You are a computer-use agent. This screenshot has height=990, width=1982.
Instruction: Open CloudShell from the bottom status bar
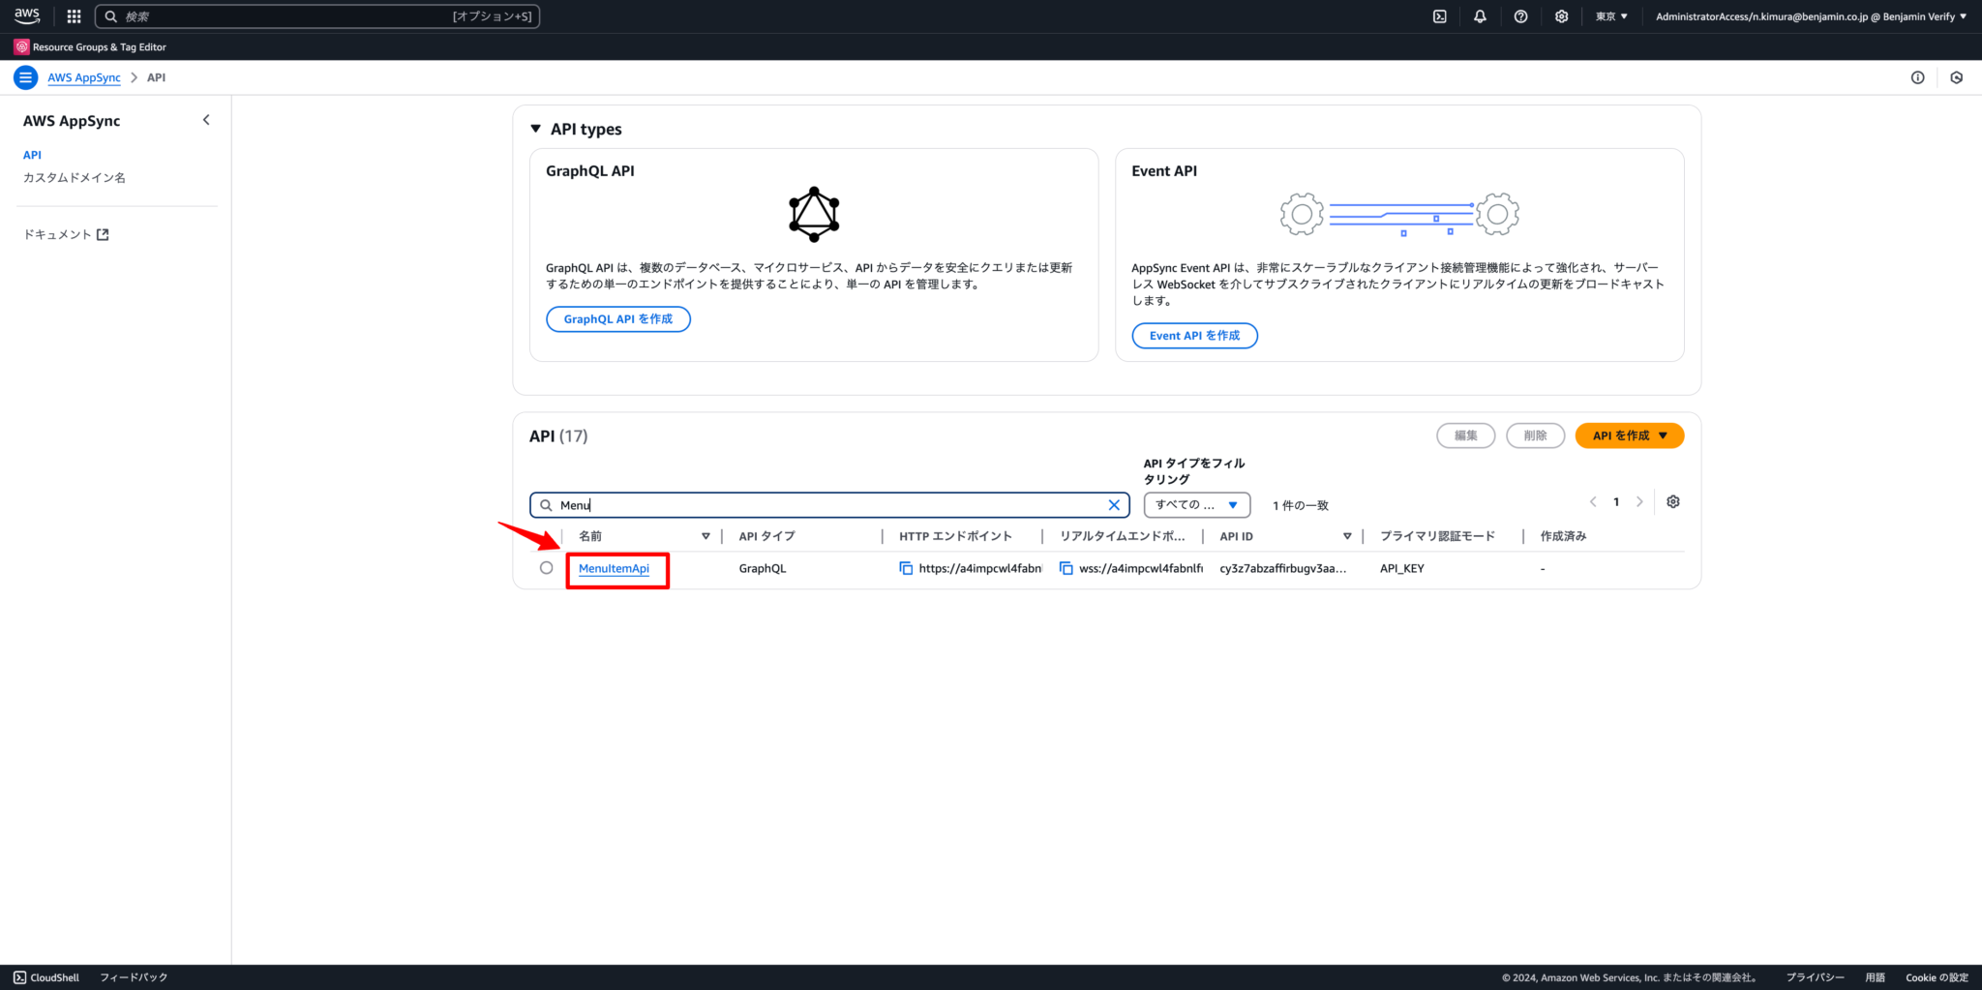pyautogui.click(x=46, y=976)
